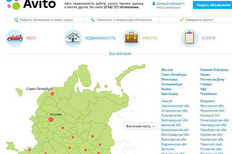
Task: Open the Работа briefcase icon
Action: pos(131,38)
